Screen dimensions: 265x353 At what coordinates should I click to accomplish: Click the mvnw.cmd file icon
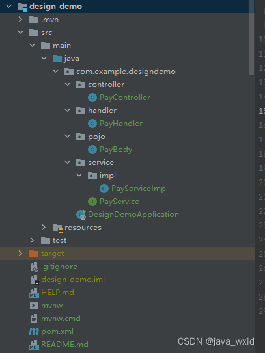(34, 319)
